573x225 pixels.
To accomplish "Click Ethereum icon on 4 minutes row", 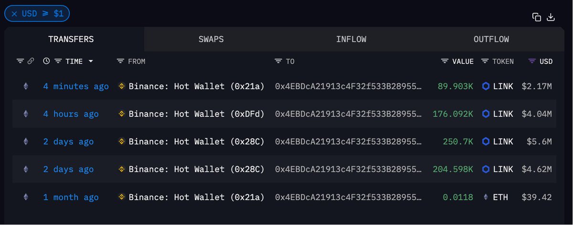I will tap(26, 86).
